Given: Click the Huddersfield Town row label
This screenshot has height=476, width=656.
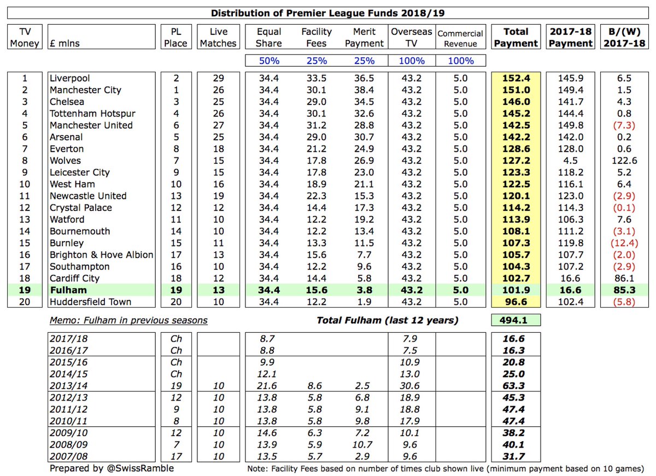Looking at the screenshot, I should click(x=90, y=302).
